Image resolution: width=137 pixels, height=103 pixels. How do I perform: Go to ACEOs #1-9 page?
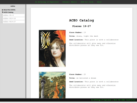pyautogui.click(x=13, y=15)
